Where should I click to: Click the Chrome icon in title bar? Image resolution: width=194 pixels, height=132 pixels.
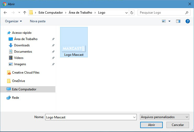pyautogui.click(x=4, y=4)
